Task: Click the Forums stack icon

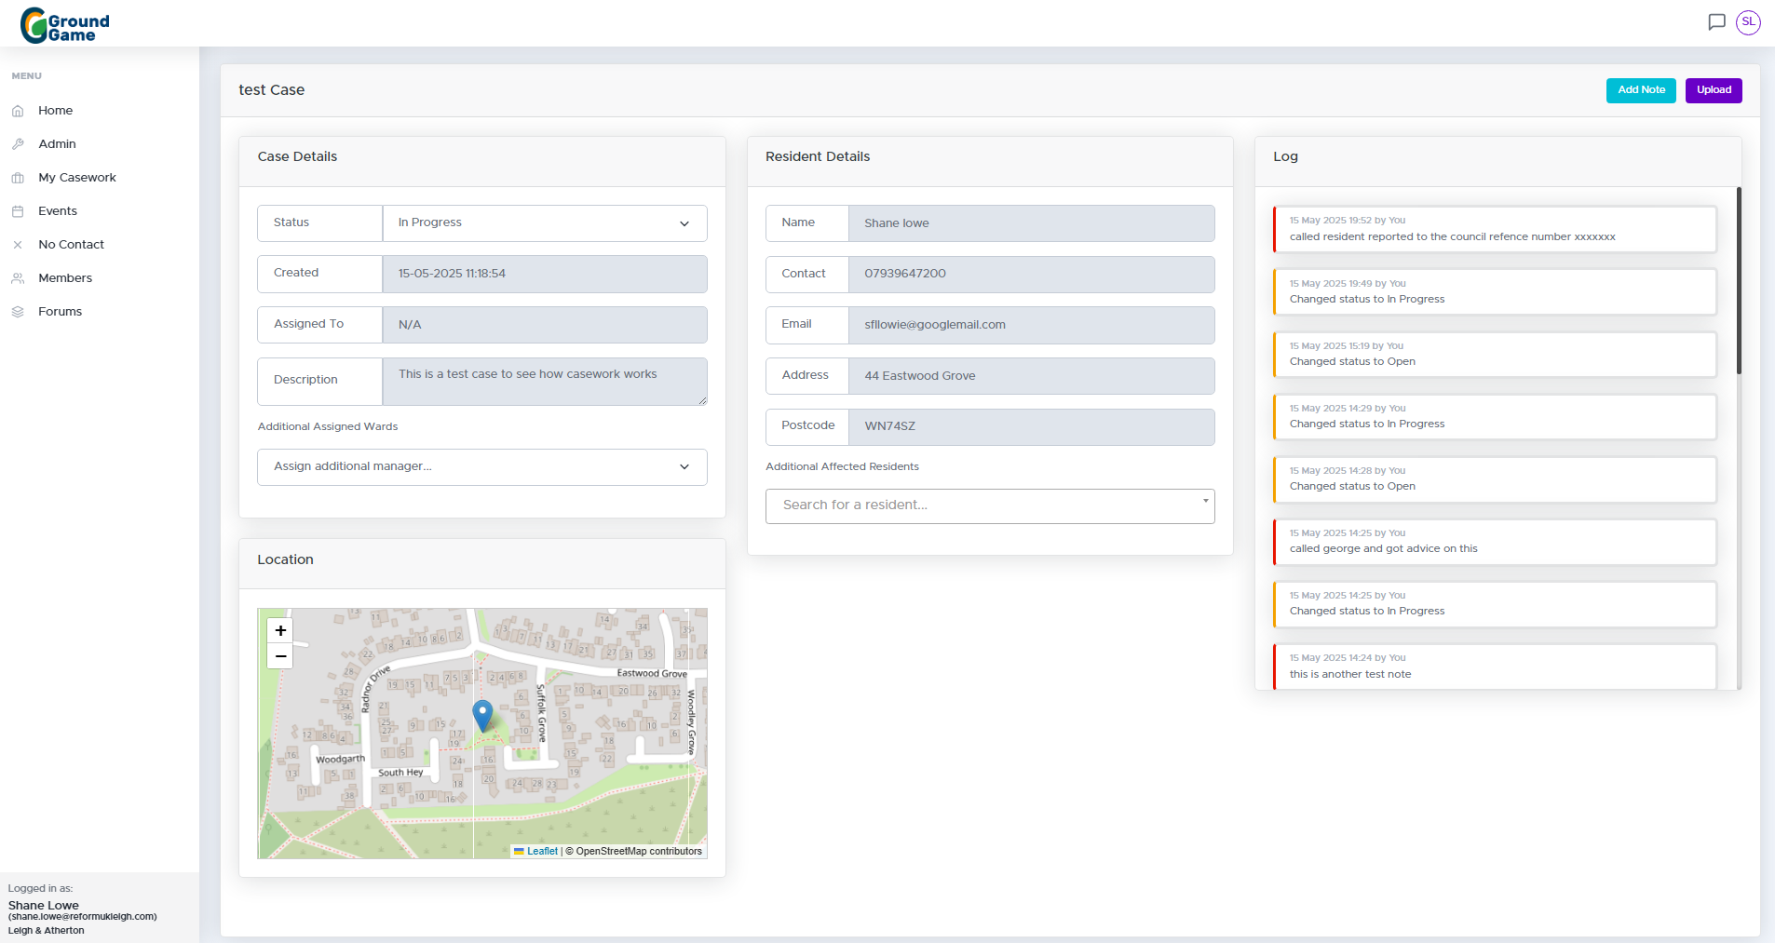Action: pyautogui.click(x=19, y=311)
